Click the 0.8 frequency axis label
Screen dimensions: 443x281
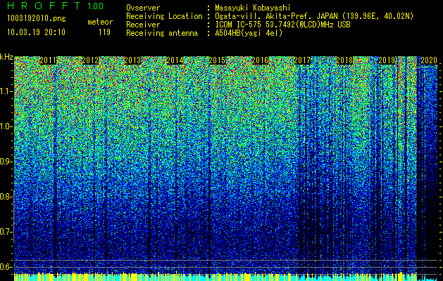pos(6,197)
